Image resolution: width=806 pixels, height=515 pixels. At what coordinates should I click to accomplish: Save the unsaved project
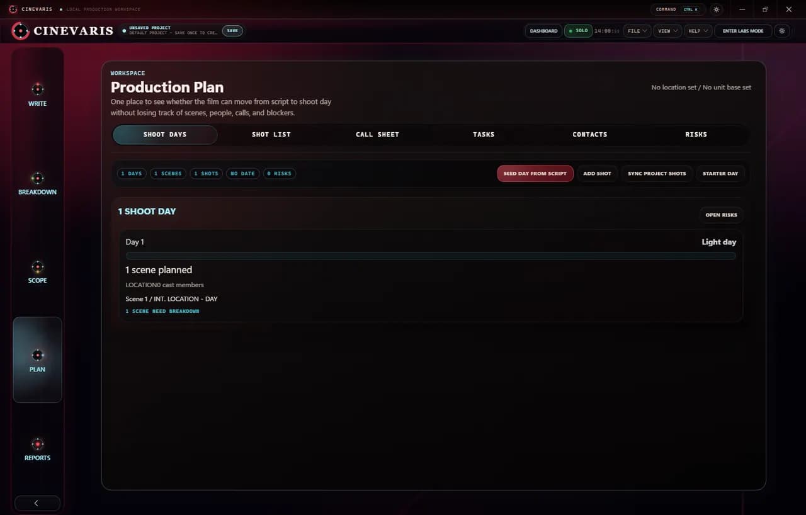click(232, 31)
